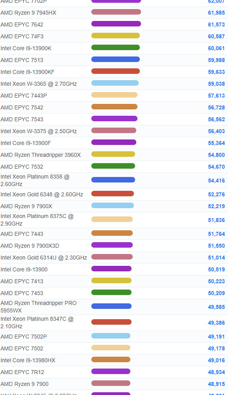Open the Intel Core i9-13900 link

pos(24,269)
